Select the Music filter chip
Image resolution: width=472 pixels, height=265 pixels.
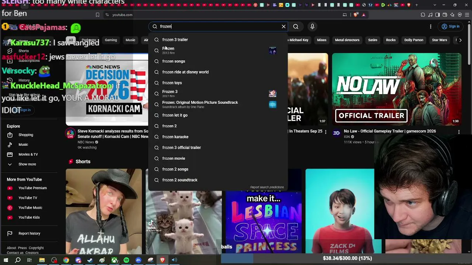130,40
